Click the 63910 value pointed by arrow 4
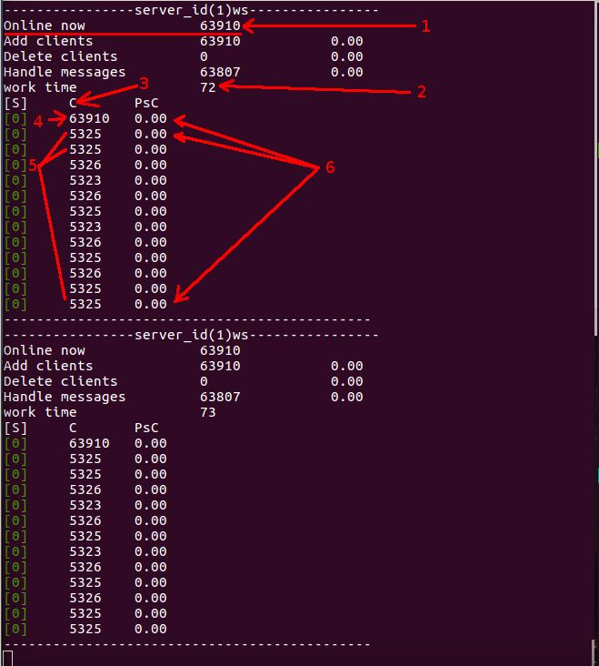This screenshot has width=599, height=666. pos(89,118)
